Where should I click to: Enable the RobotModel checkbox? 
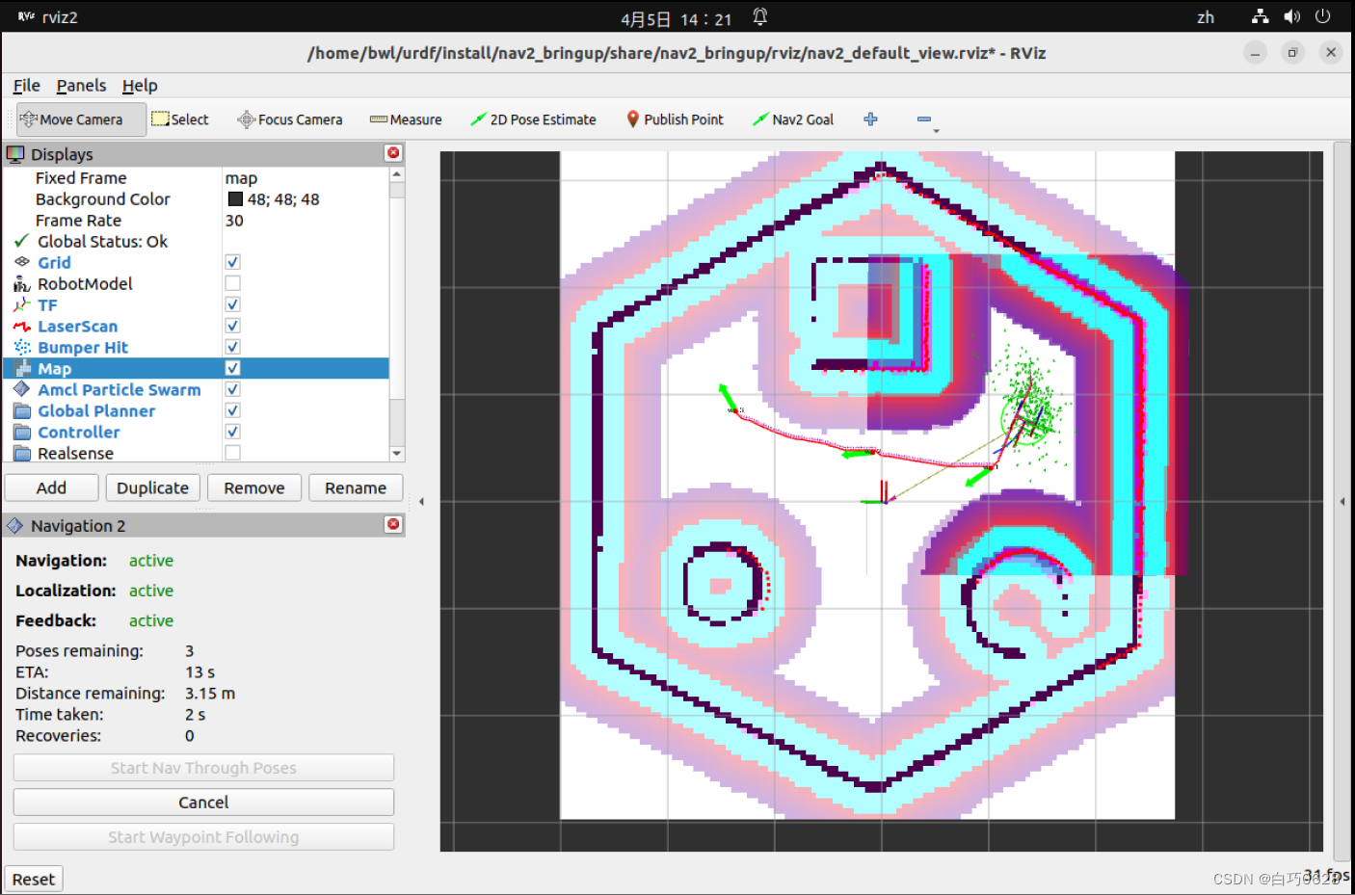tap(232, 283)
